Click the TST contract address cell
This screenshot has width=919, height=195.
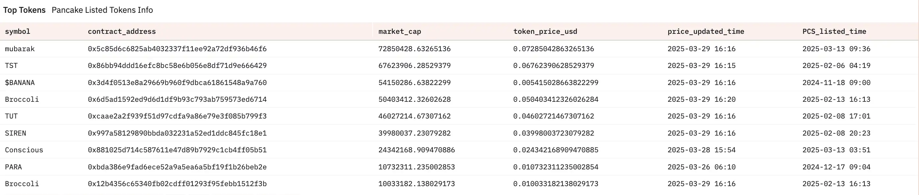(x=177, y=65)
